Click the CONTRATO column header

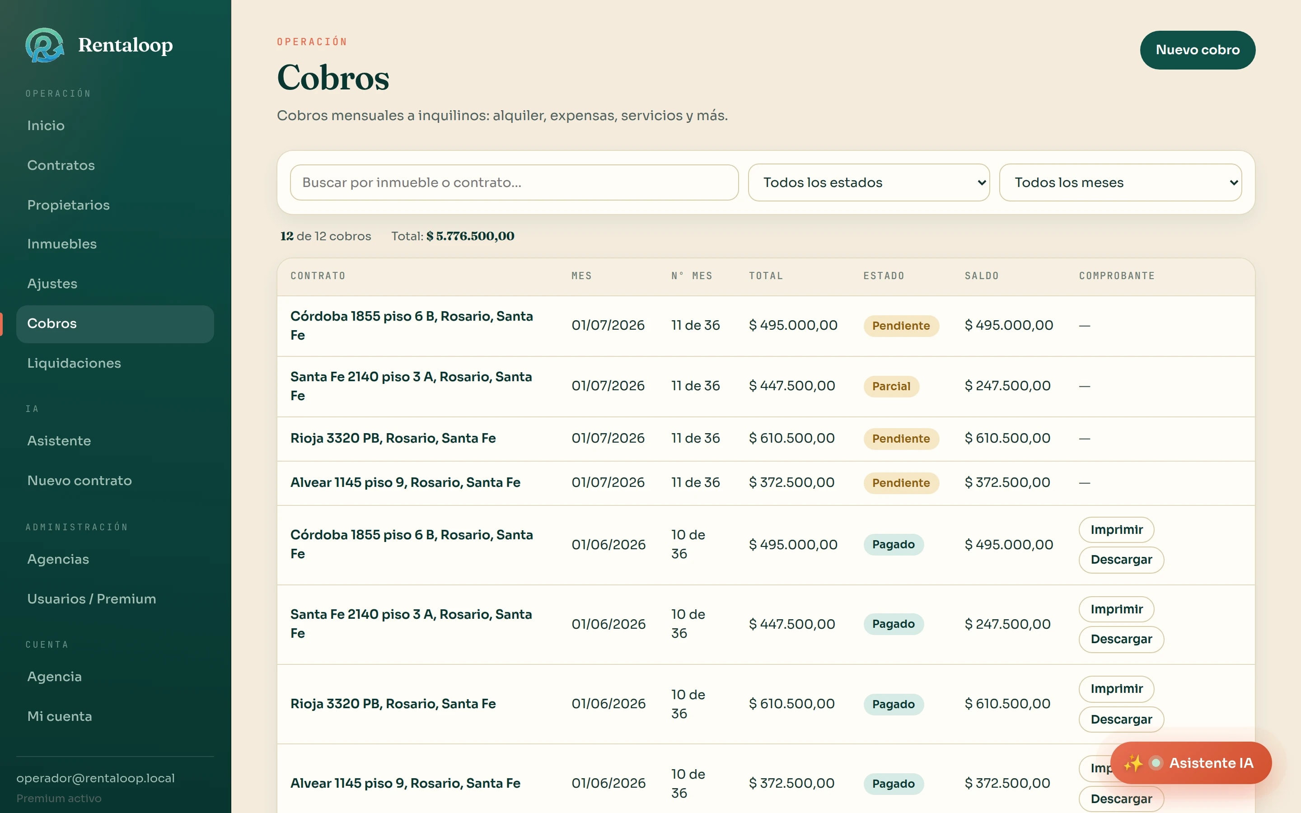coord(318,276)
